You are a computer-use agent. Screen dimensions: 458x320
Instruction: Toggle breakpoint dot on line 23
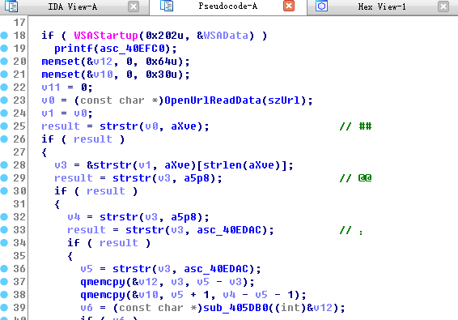pos(4,100)
